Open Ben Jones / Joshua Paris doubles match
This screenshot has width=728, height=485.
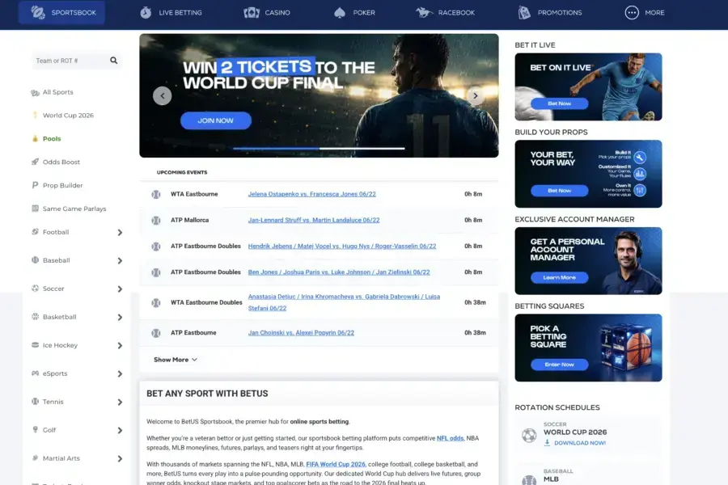click(339, 272)
